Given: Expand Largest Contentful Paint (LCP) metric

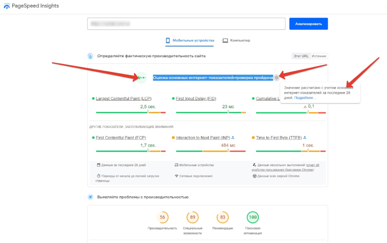Looking at the screenshot, I should 124,99.
